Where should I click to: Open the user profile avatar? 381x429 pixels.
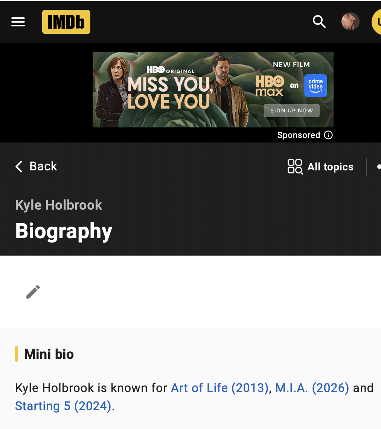point(350,21)
